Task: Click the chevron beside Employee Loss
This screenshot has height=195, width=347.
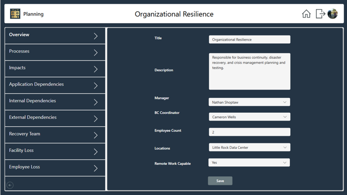Action: pos(96,168)
